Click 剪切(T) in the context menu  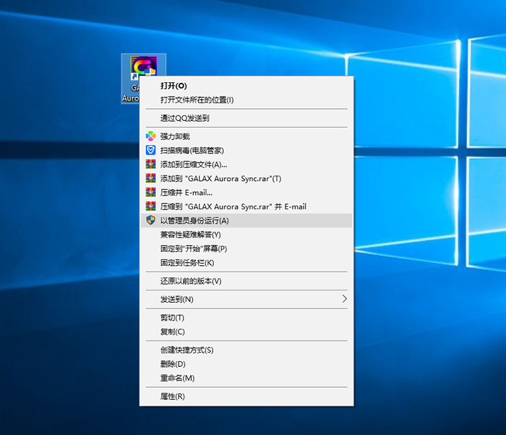click(172, 318)
